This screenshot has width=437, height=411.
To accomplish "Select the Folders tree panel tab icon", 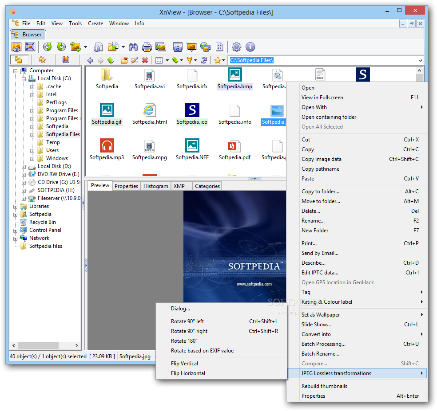I will click(19, 59).
